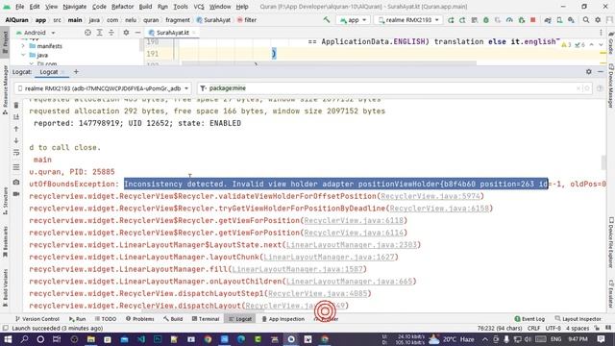
Task: Toggle Soft-Wrap in Logcat sidebar
Action: pyautogui.click(x=16, y=153)
